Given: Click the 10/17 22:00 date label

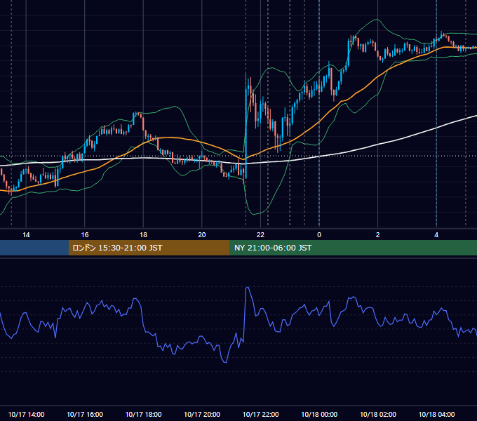Looking at the screenshot, I should click(260, 414).
